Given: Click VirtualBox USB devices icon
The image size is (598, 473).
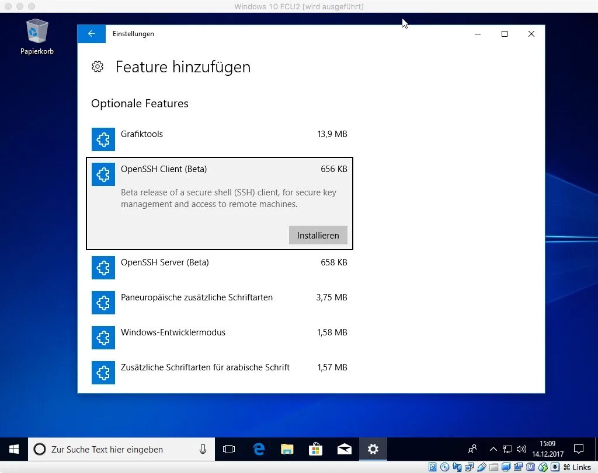Looking at the screenshot, I should pyautogui.click(x=482, y=467).
